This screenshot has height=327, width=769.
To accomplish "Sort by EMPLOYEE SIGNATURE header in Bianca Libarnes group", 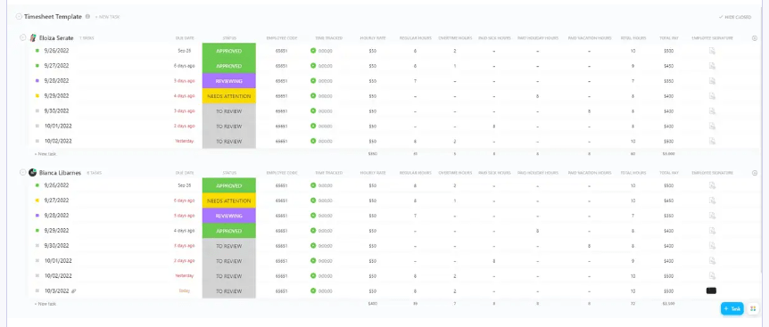I will tap(712, 173).
